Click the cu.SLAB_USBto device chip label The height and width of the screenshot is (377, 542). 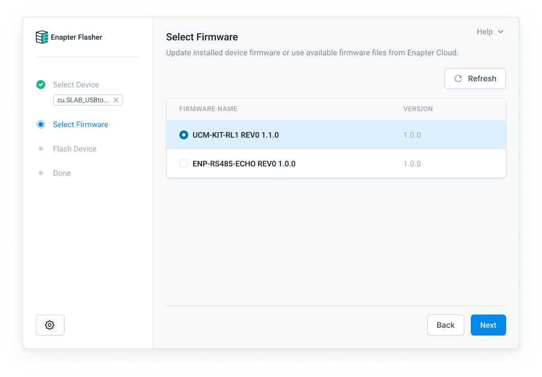click(x=83, y=100)
